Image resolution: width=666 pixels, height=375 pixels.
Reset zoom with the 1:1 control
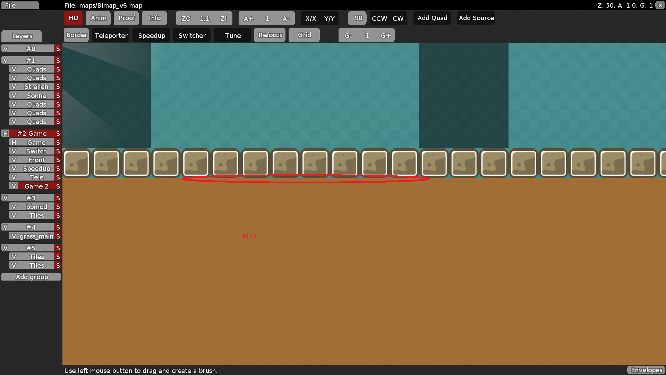[x=204, y=18]
